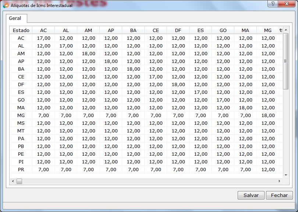The image size is (298, 212).
Task: Click the 18,00 cell in row MG
Action: [x=268, y=115]
